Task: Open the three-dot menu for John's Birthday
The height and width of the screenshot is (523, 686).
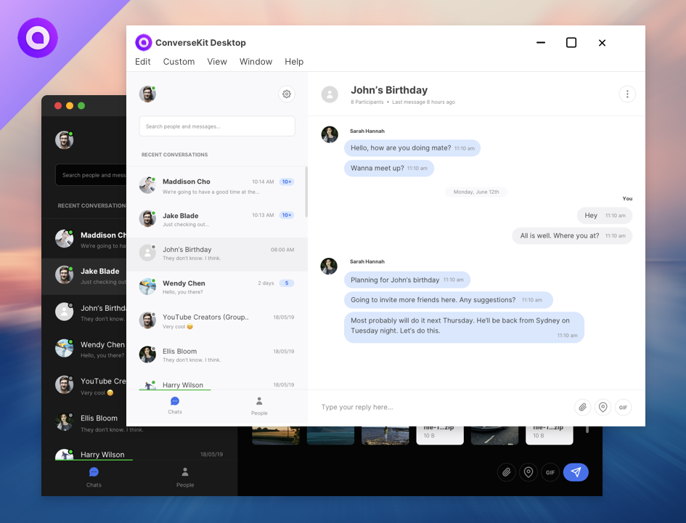Action: pos(627,94)
